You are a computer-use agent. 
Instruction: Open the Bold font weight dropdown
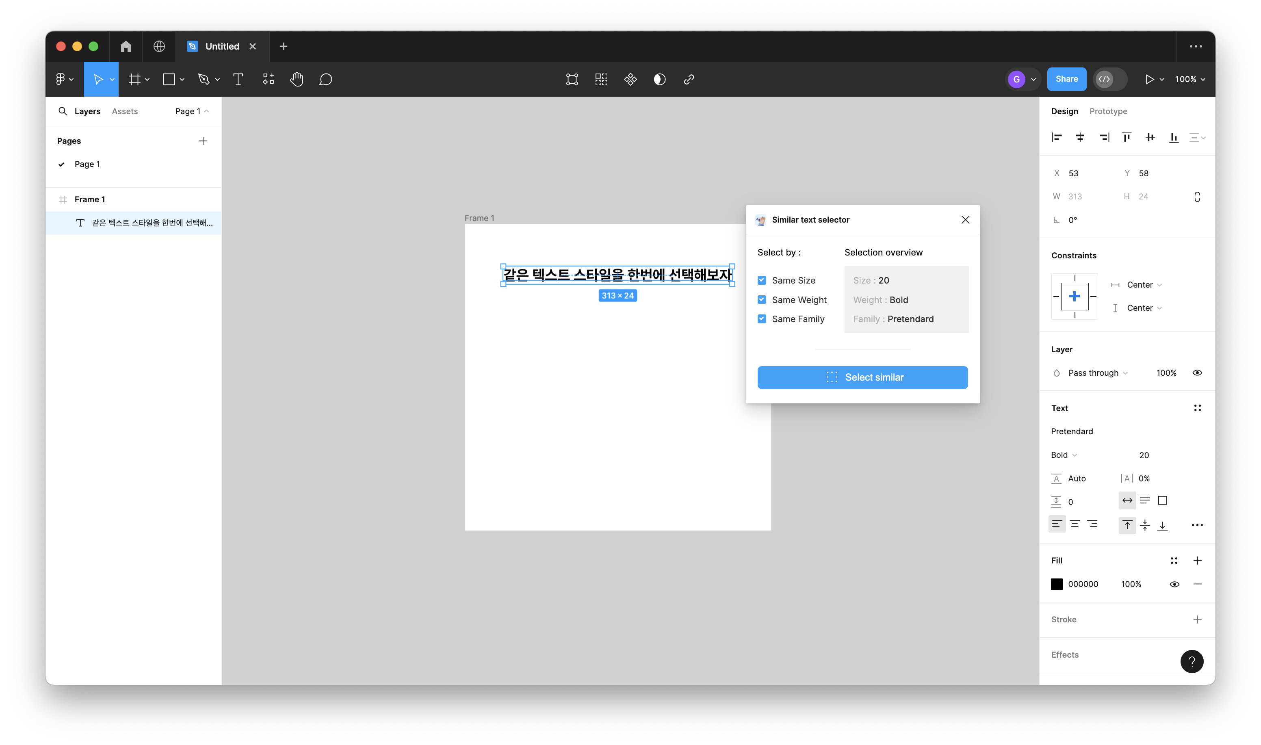tap(1064, 455)
